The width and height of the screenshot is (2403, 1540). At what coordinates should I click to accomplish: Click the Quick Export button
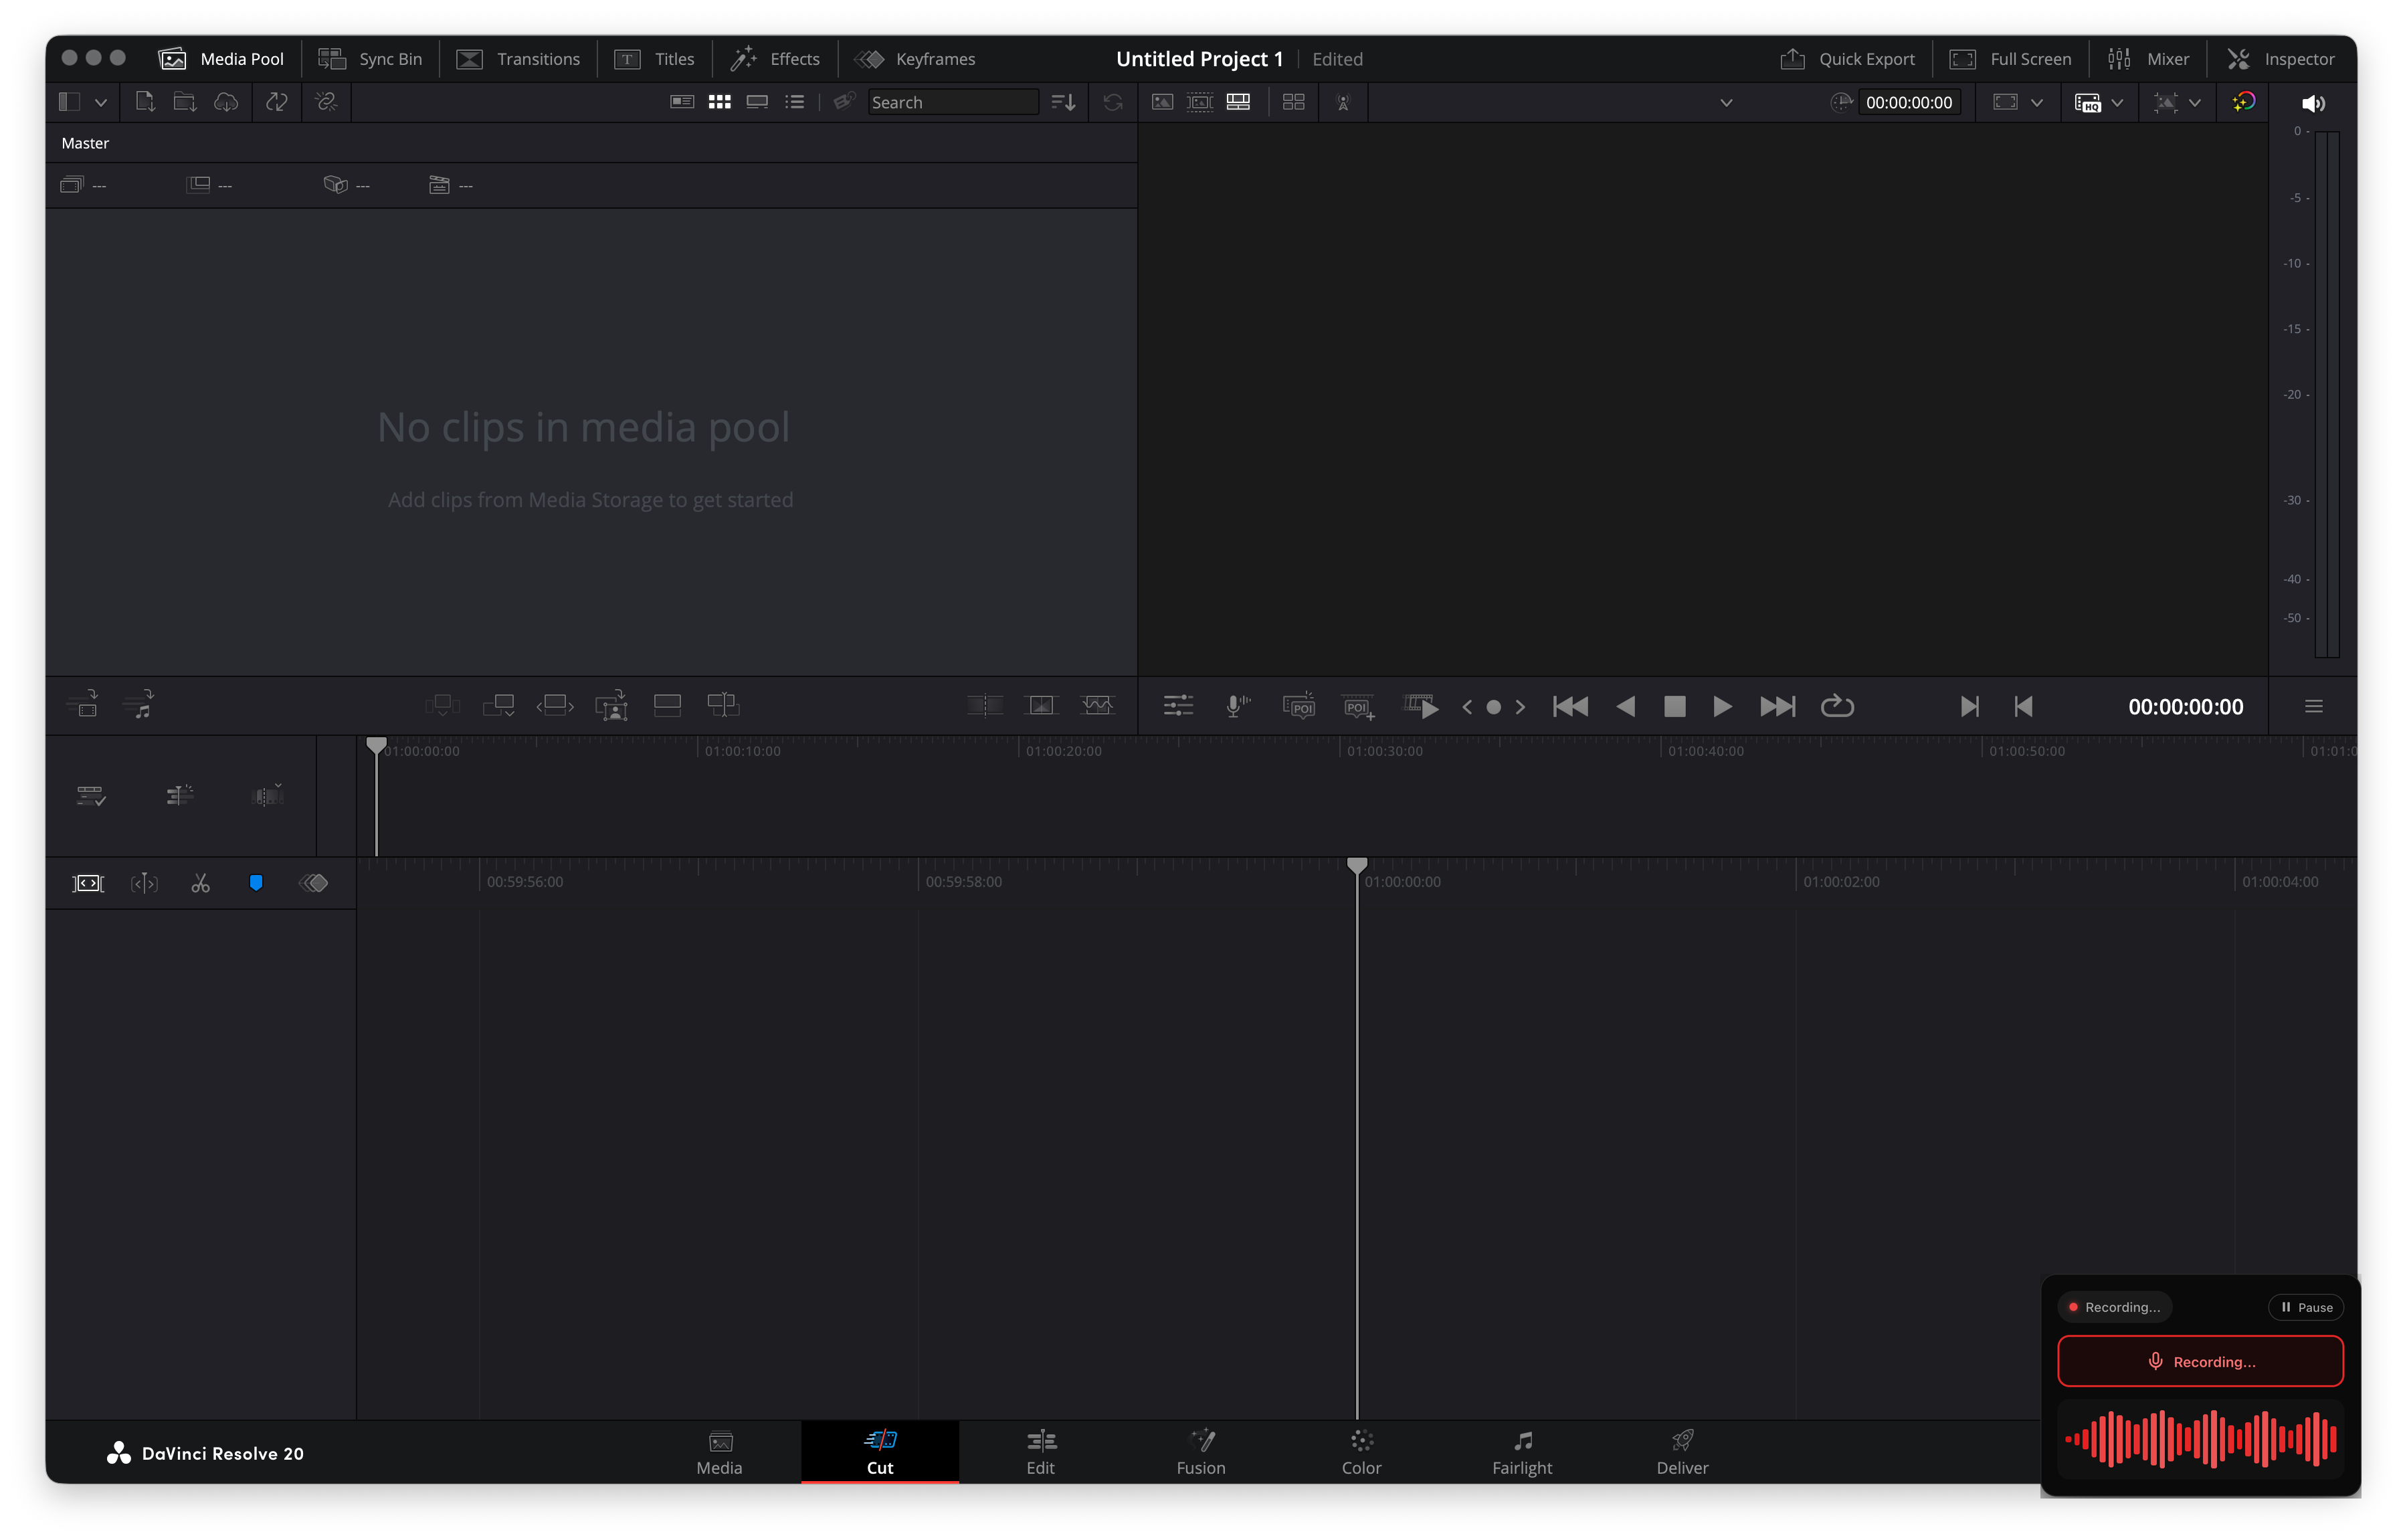pos(1848,58)
